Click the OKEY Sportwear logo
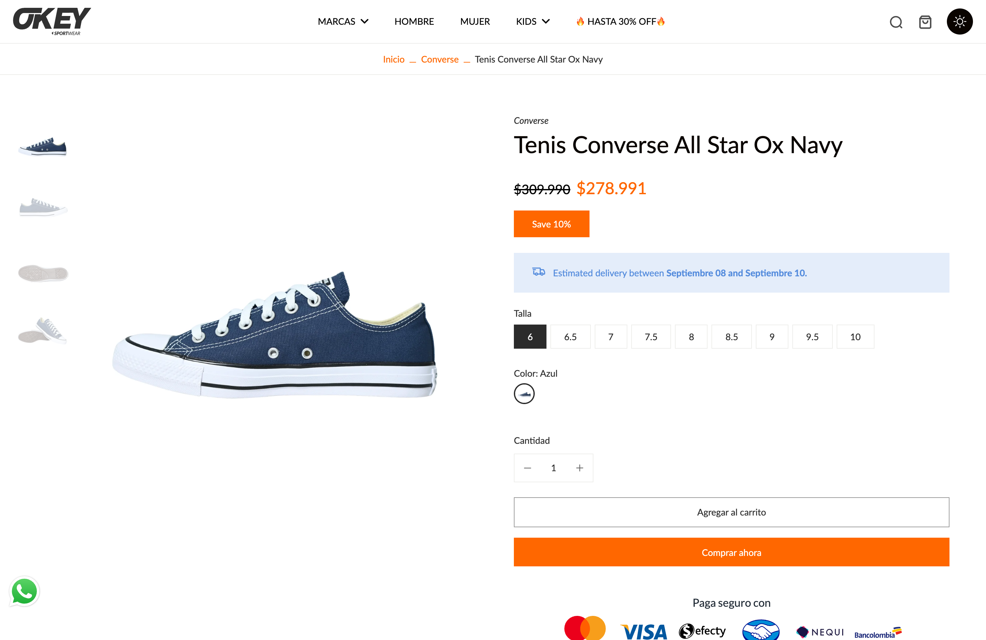 point(52,21)
